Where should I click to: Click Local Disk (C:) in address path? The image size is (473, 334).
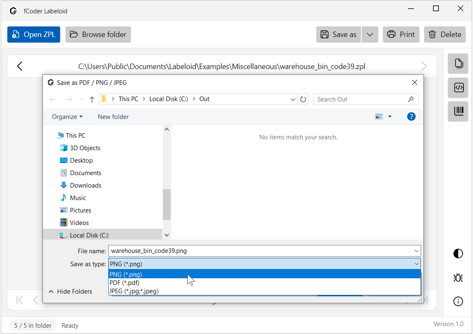tap(169, 99)
